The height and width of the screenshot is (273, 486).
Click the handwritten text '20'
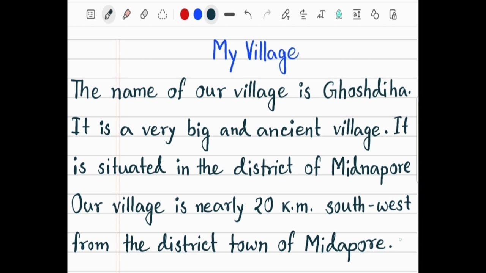(264, 206)
